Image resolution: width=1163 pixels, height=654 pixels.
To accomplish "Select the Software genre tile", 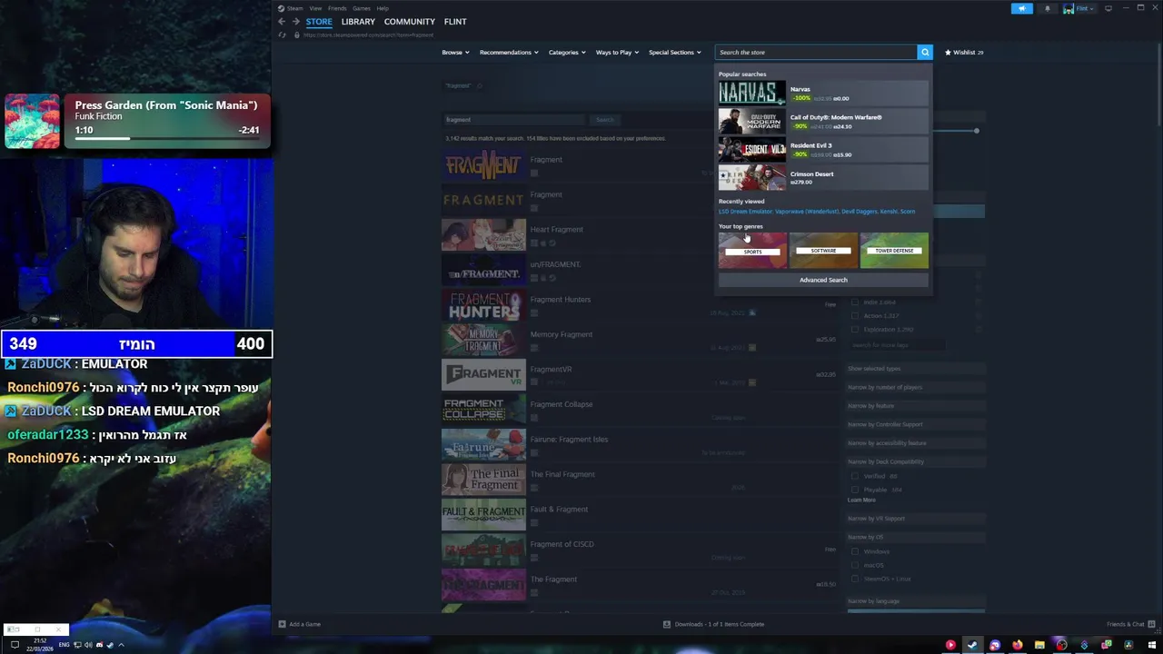I will 823,250.
